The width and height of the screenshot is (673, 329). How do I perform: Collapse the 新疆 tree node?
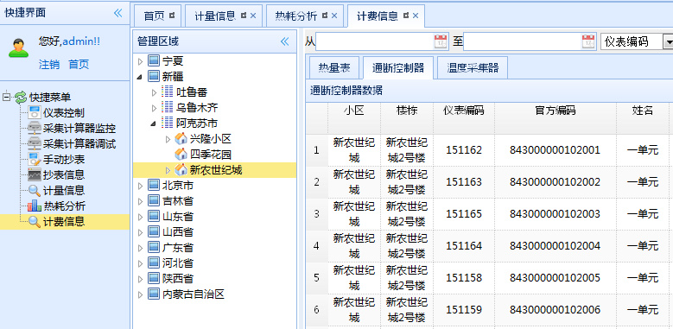coord(140,77)
